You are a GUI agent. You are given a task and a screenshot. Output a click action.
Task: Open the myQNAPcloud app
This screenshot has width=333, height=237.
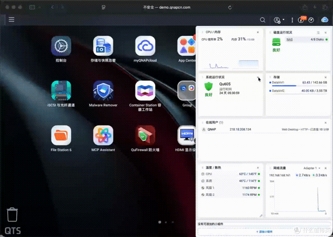point(145,46)
